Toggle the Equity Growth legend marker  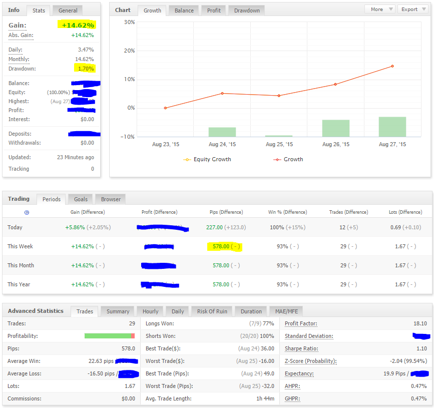pyautogui.click(x=187, y=160)
